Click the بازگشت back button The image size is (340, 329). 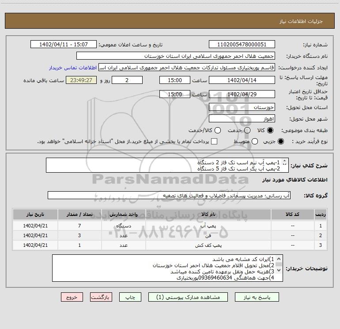[x=101, y=297]
